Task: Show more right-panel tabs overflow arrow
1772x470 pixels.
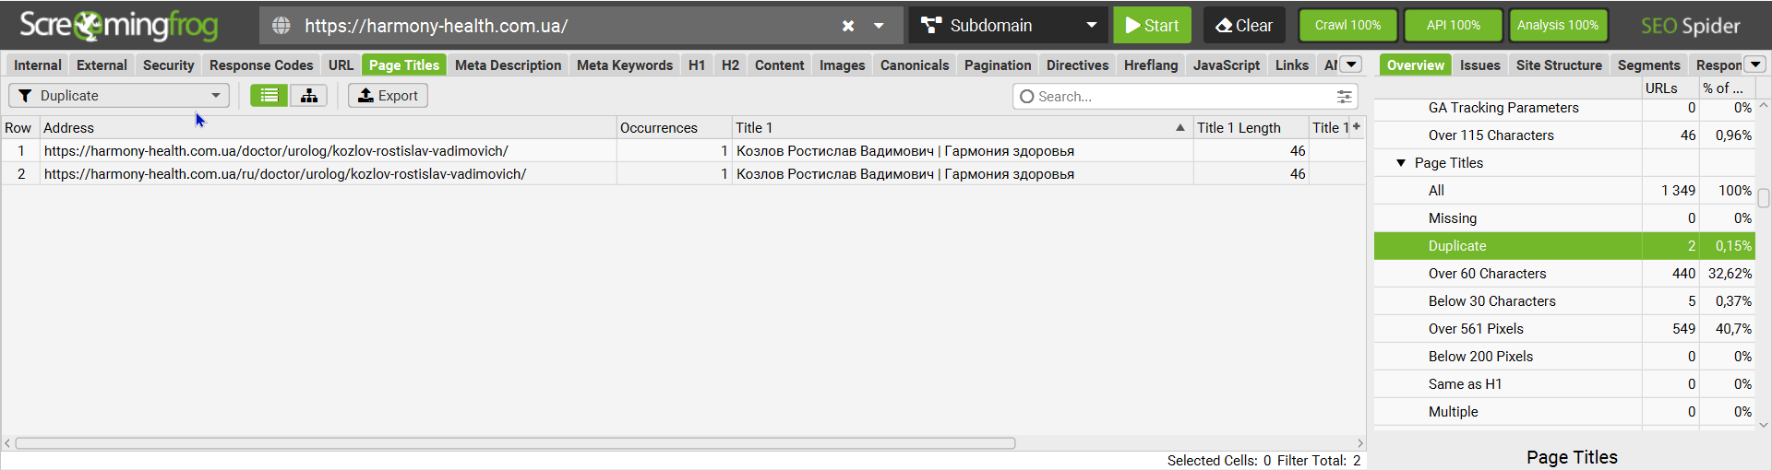Action: [1756, 65]
